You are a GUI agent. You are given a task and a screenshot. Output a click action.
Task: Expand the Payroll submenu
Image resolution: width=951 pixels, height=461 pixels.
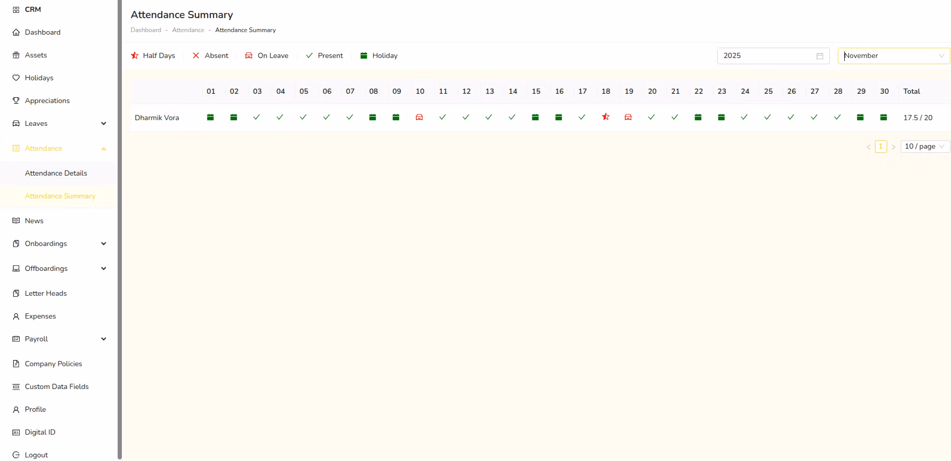(x=104, y=339)
